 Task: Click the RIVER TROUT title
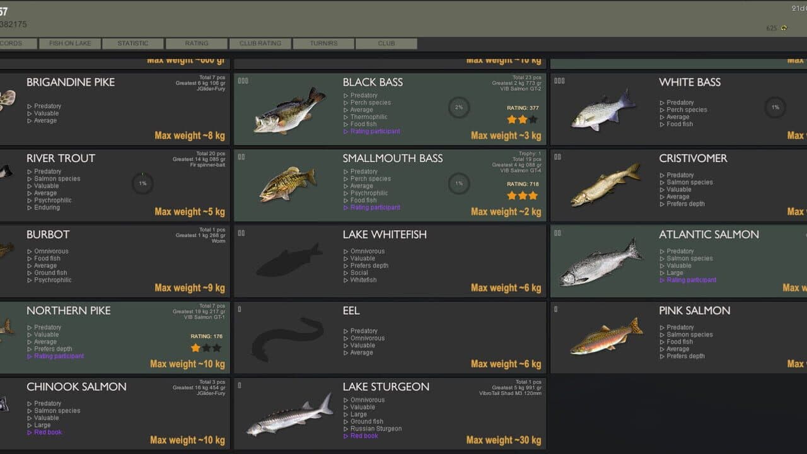(61, 158)
